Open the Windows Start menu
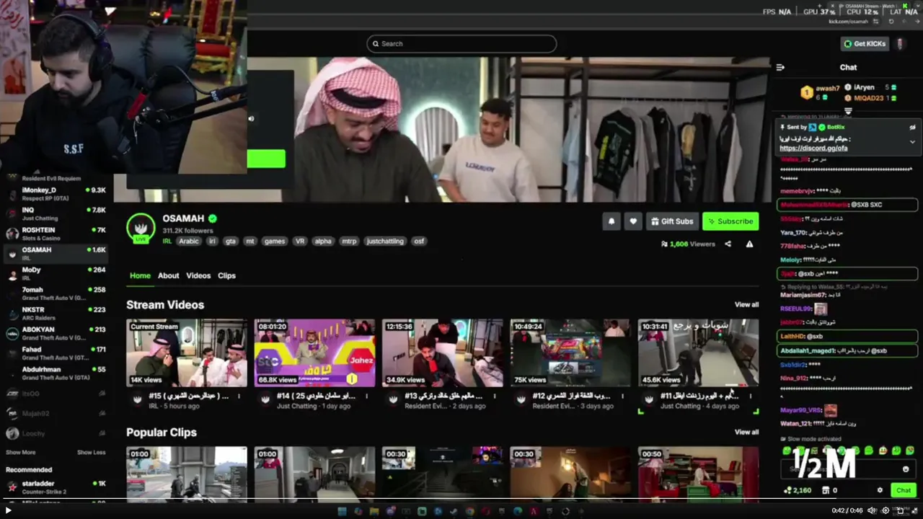Image resolution: width=923 pixels, height=519 pixels. click(x=343, y=511)
